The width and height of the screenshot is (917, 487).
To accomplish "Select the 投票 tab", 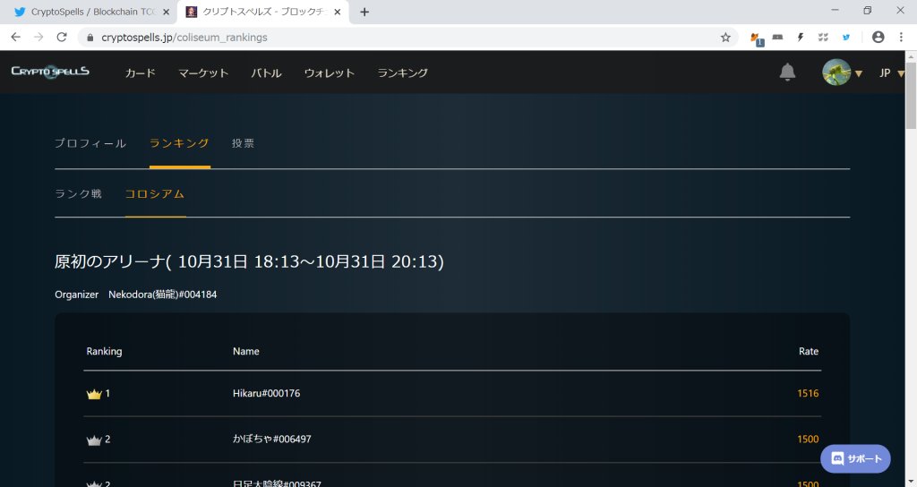I will (243, 143).
